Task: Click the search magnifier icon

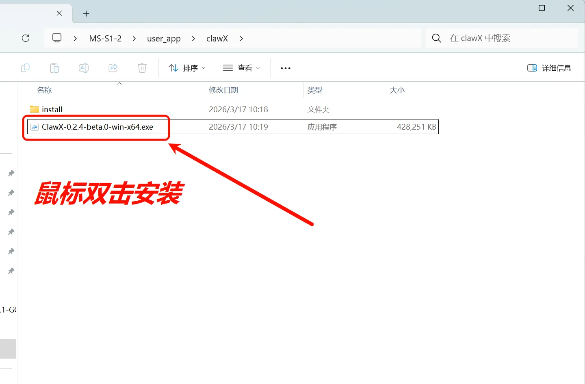Action: pos(437,38)
